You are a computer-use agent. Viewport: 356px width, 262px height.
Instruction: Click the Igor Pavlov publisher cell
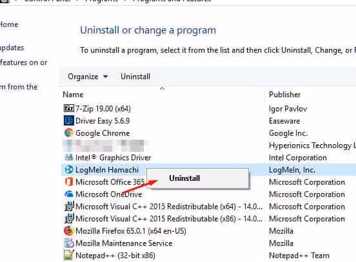point(288,109)
